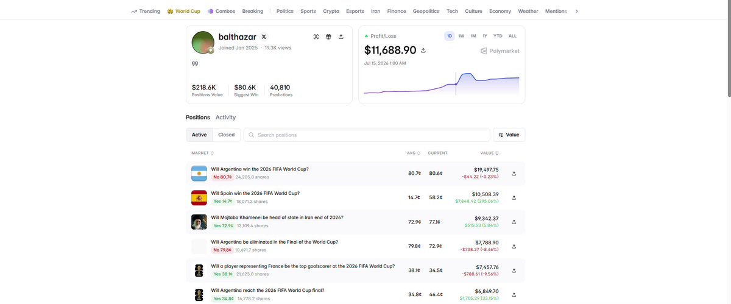The height and width of the screenshot is (304, 731).
Task: Click the Argentina reach final trophy icon
Action: point(199,295)
